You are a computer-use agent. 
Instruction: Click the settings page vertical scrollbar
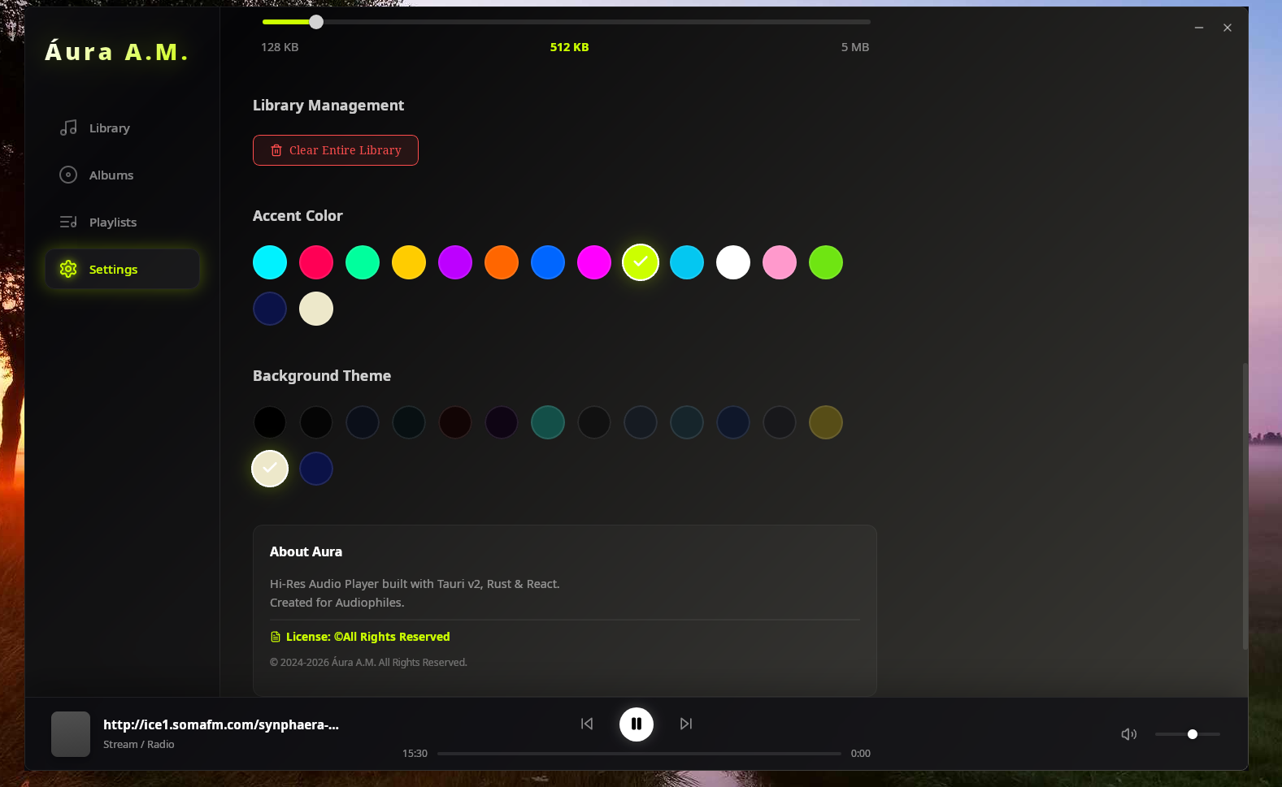click(1245, 506)
